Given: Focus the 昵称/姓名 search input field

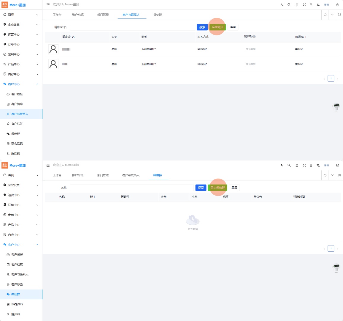Looking at the screenshot, I should [132, 27].
